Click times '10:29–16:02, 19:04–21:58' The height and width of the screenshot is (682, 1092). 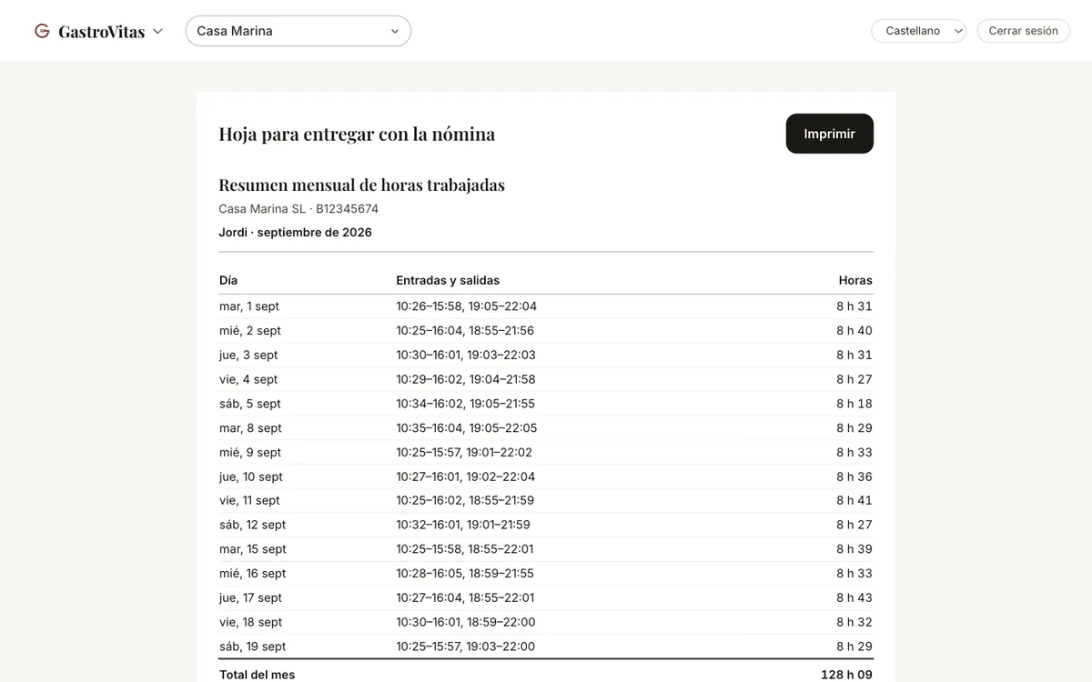pyautogui.click(x=466, y=379)
